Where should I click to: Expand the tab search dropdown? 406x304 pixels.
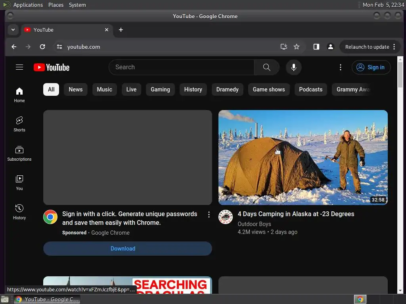click(x=13, y=30)
